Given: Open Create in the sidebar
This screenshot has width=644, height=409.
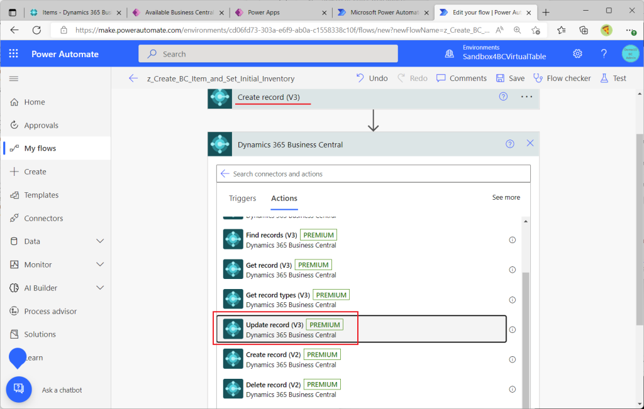Looking at the screenshot, I should (55, 172).
